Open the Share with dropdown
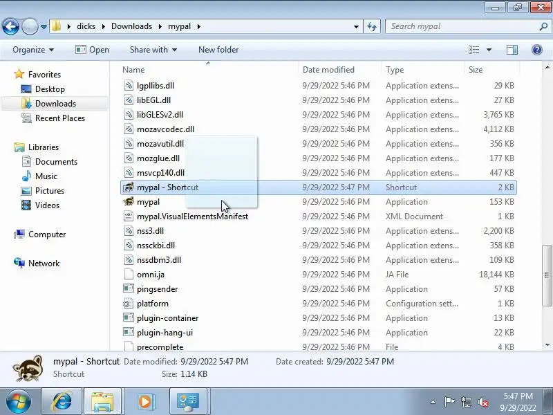The width and height of the screenshot is (553, 415). click(x=153, y=50)
